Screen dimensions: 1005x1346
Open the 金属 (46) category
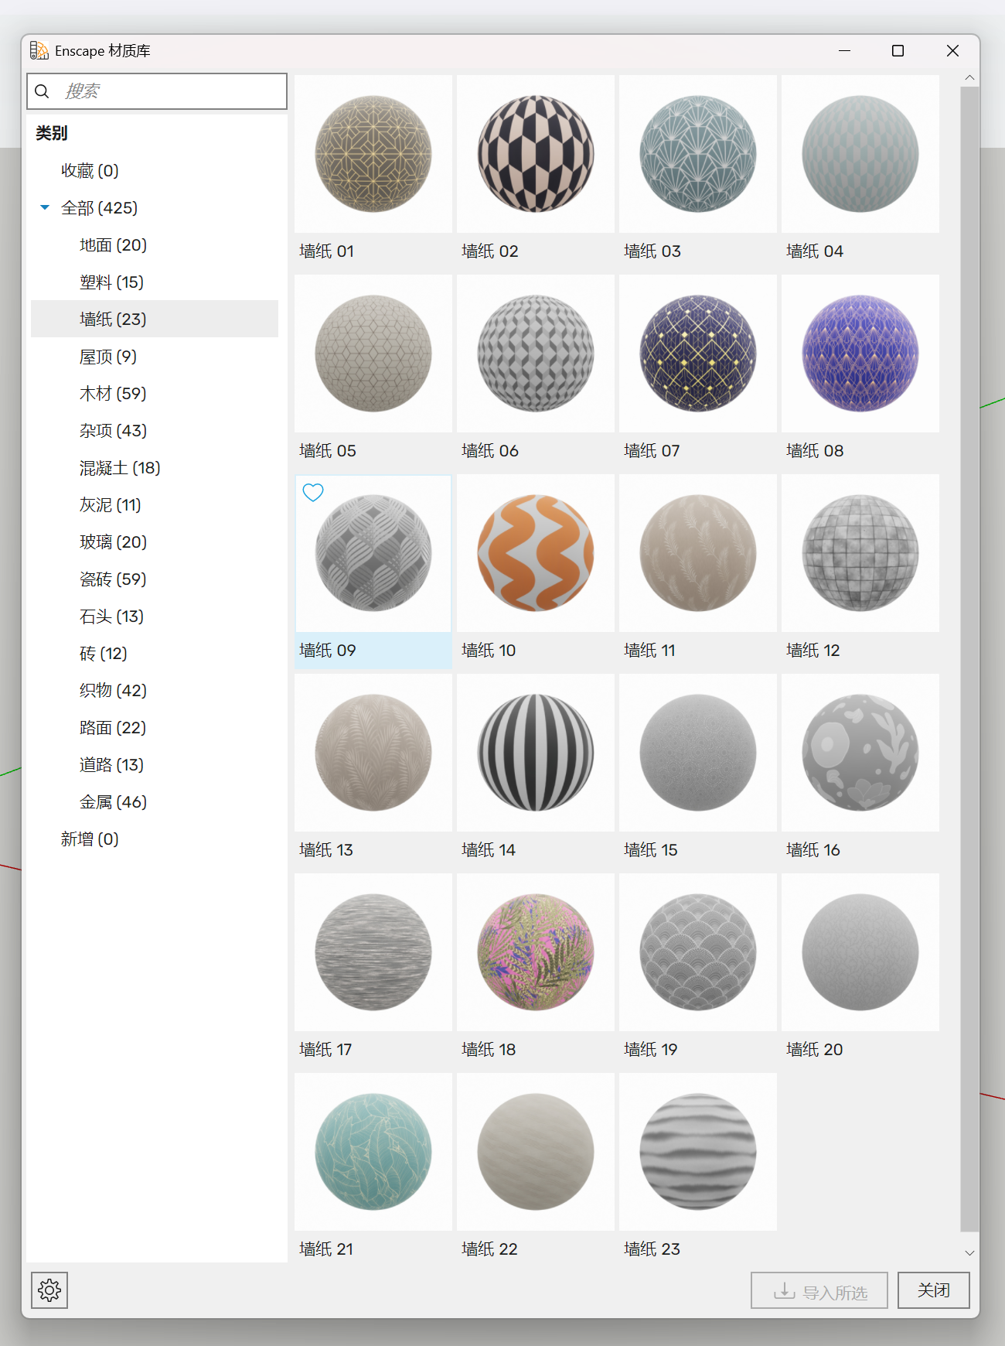(x=113, y=802)
